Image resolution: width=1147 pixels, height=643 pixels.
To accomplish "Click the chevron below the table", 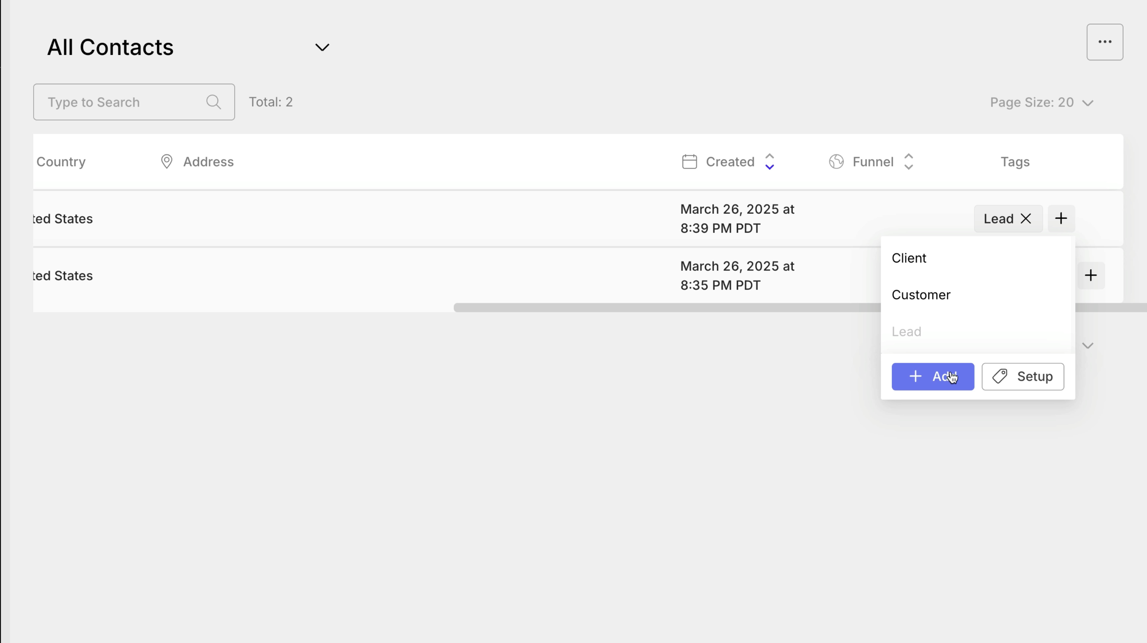I will (1088, 346).
